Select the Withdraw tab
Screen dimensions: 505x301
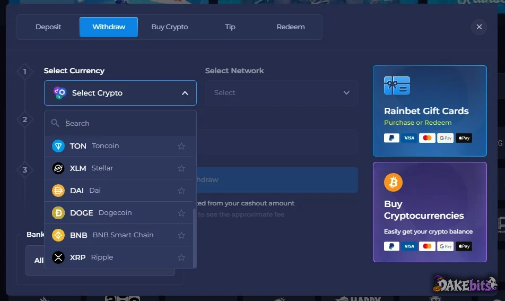click(x=109, y=27)
